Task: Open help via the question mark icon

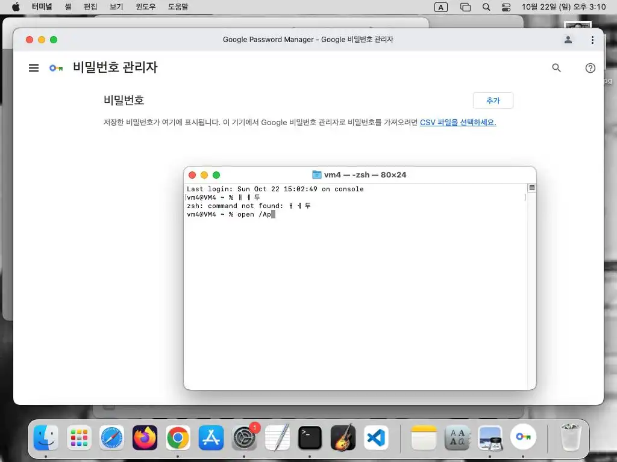Action: [x=590, y=68]
